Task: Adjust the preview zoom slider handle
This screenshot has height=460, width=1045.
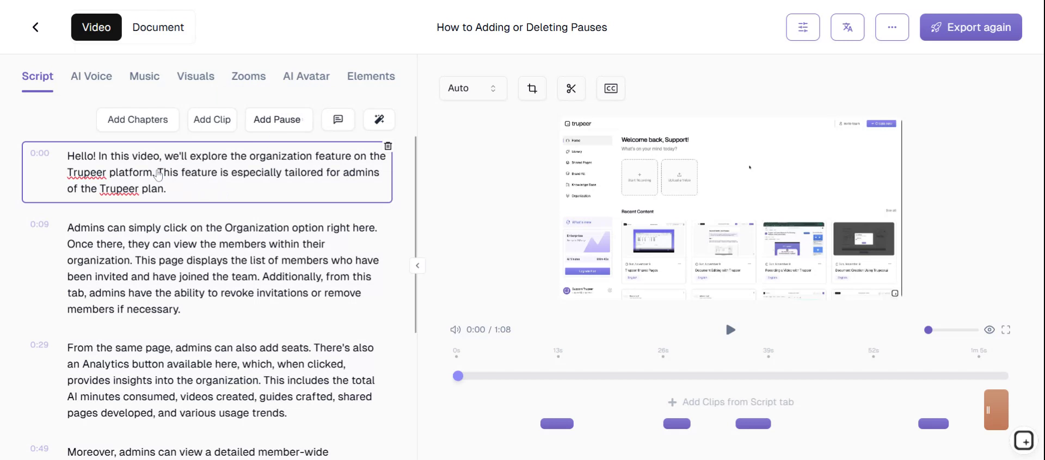Action: click(929, 330)
